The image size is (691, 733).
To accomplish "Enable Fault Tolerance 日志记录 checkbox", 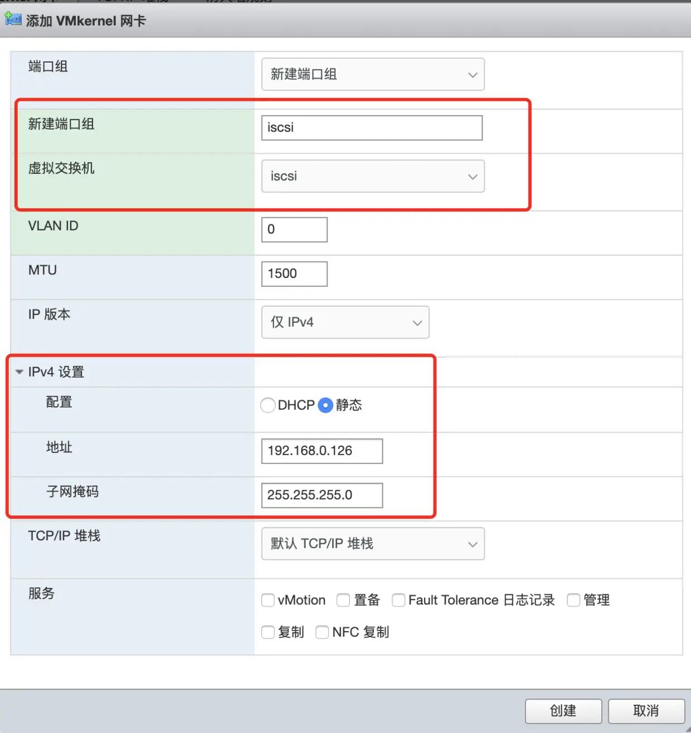I will (398, 600).
